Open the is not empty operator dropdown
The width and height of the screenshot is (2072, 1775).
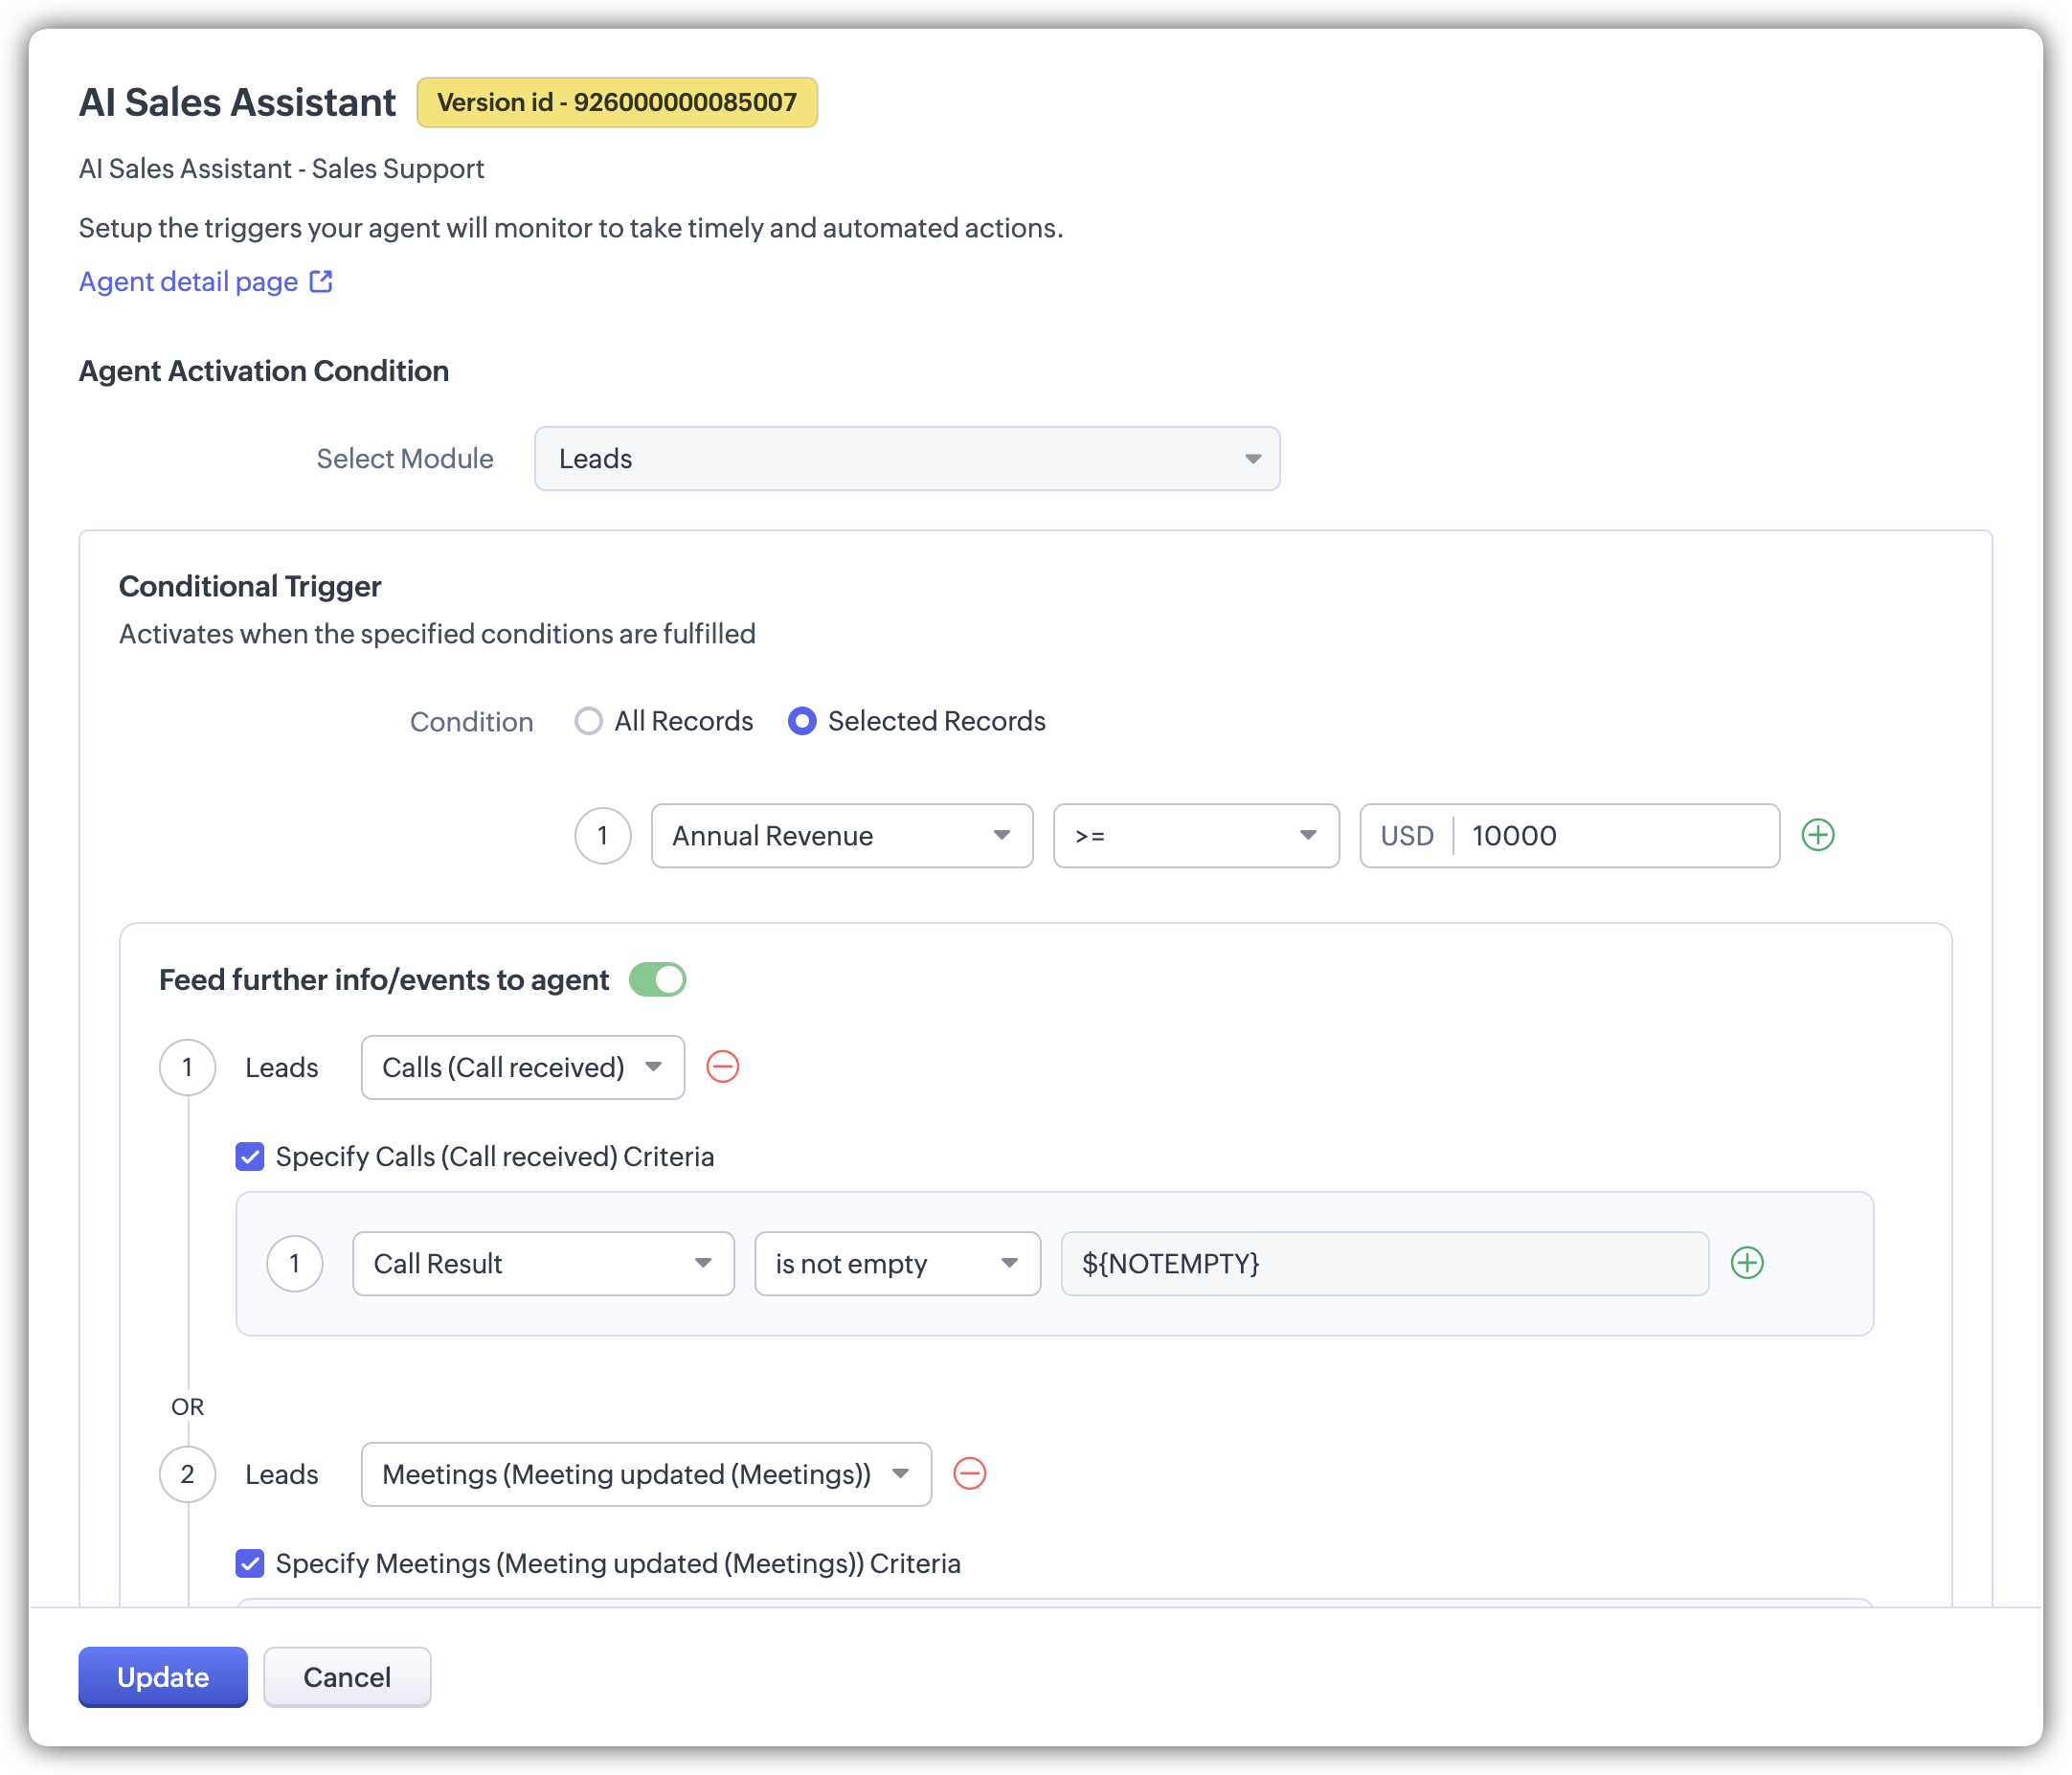click(896, 1264)
